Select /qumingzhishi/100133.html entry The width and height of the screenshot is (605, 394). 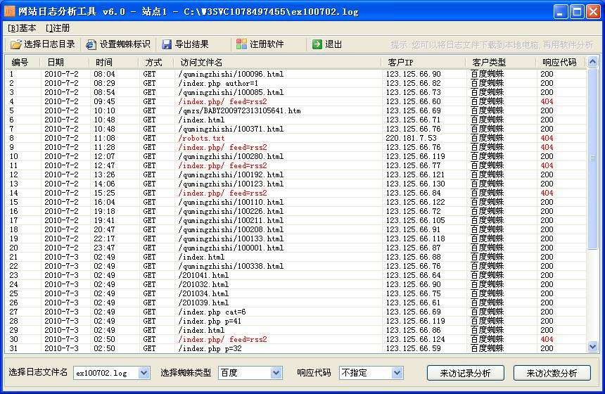[231, 239]
